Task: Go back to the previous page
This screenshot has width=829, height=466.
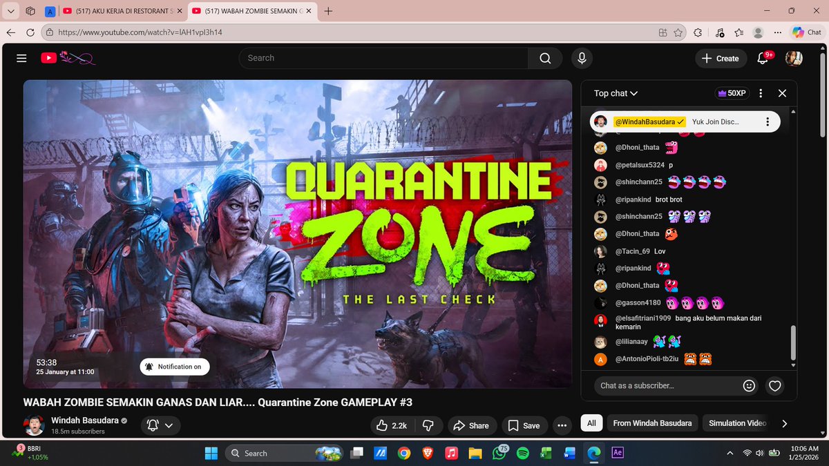Action: click(10, 32)
